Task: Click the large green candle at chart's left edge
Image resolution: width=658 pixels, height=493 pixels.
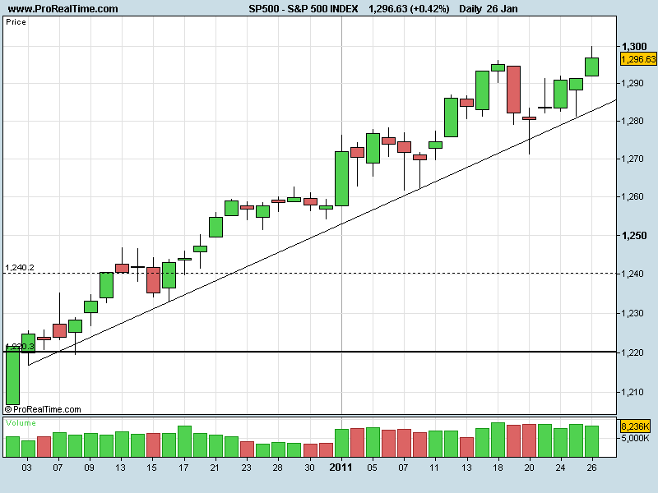Action: coord(12,376)
